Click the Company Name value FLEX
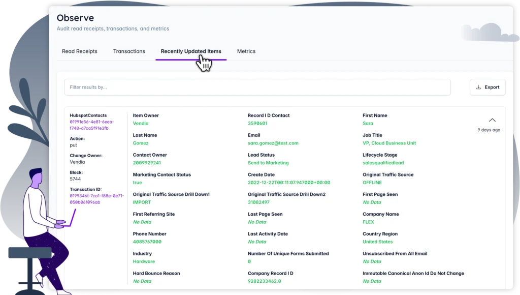Image resolution: width=520 pixels, height=295 pixels. (x=368, y=222)
